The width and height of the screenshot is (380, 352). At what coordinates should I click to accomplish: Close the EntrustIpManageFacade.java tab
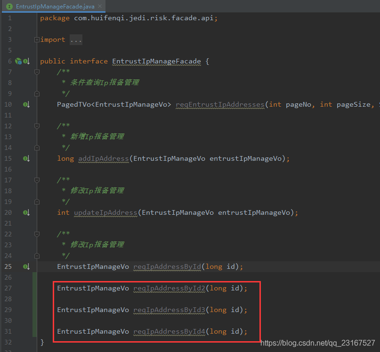click(100, 7)
